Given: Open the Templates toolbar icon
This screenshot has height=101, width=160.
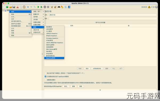Looking at the screenshot, I should (7, 7).
